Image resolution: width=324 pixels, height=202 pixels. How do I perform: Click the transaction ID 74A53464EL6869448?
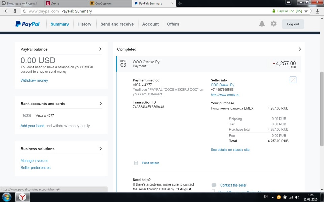148,107
